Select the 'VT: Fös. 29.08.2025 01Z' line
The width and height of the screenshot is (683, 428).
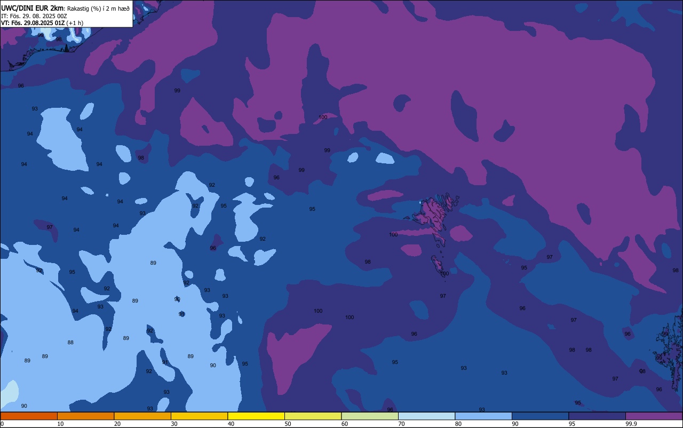click(x=33, y=23)
